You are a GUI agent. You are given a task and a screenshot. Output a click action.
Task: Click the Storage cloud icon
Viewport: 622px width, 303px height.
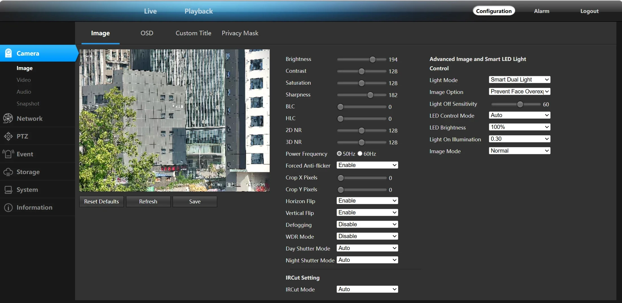click(x=8, y=172)
